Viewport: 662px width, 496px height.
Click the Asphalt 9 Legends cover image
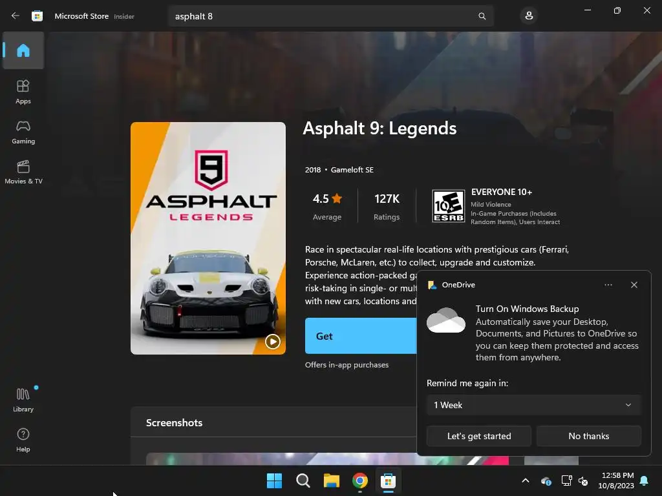[x=208, y=238]
